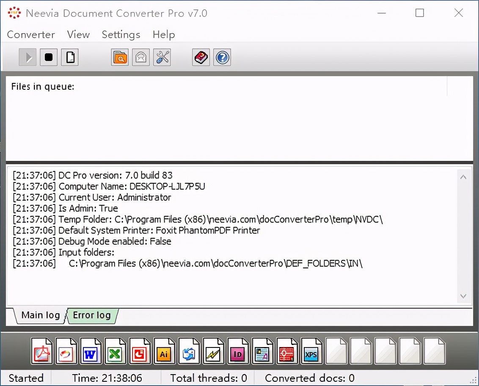Select the InDesign ID file type icon
This screenshot has width=479, height=386.
[x=238, y=351]
